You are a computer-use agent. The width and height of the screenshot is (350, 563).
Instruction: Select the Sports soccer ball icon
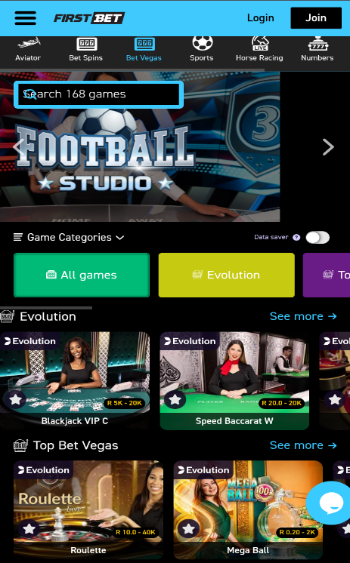point(202,43)
